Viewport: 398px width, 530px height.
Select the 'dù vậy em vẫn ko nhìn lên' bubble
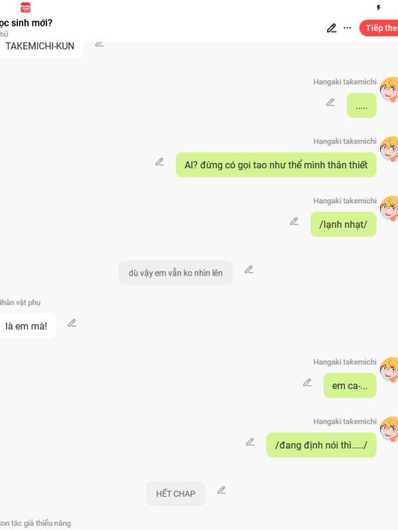point(176,273)
